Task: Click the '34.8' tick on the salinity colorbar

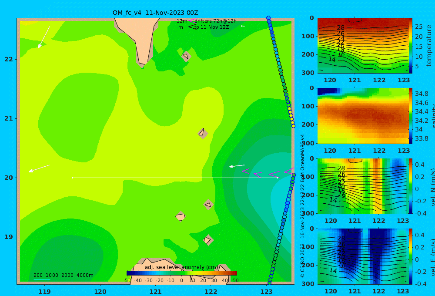Action: (422, 94)
